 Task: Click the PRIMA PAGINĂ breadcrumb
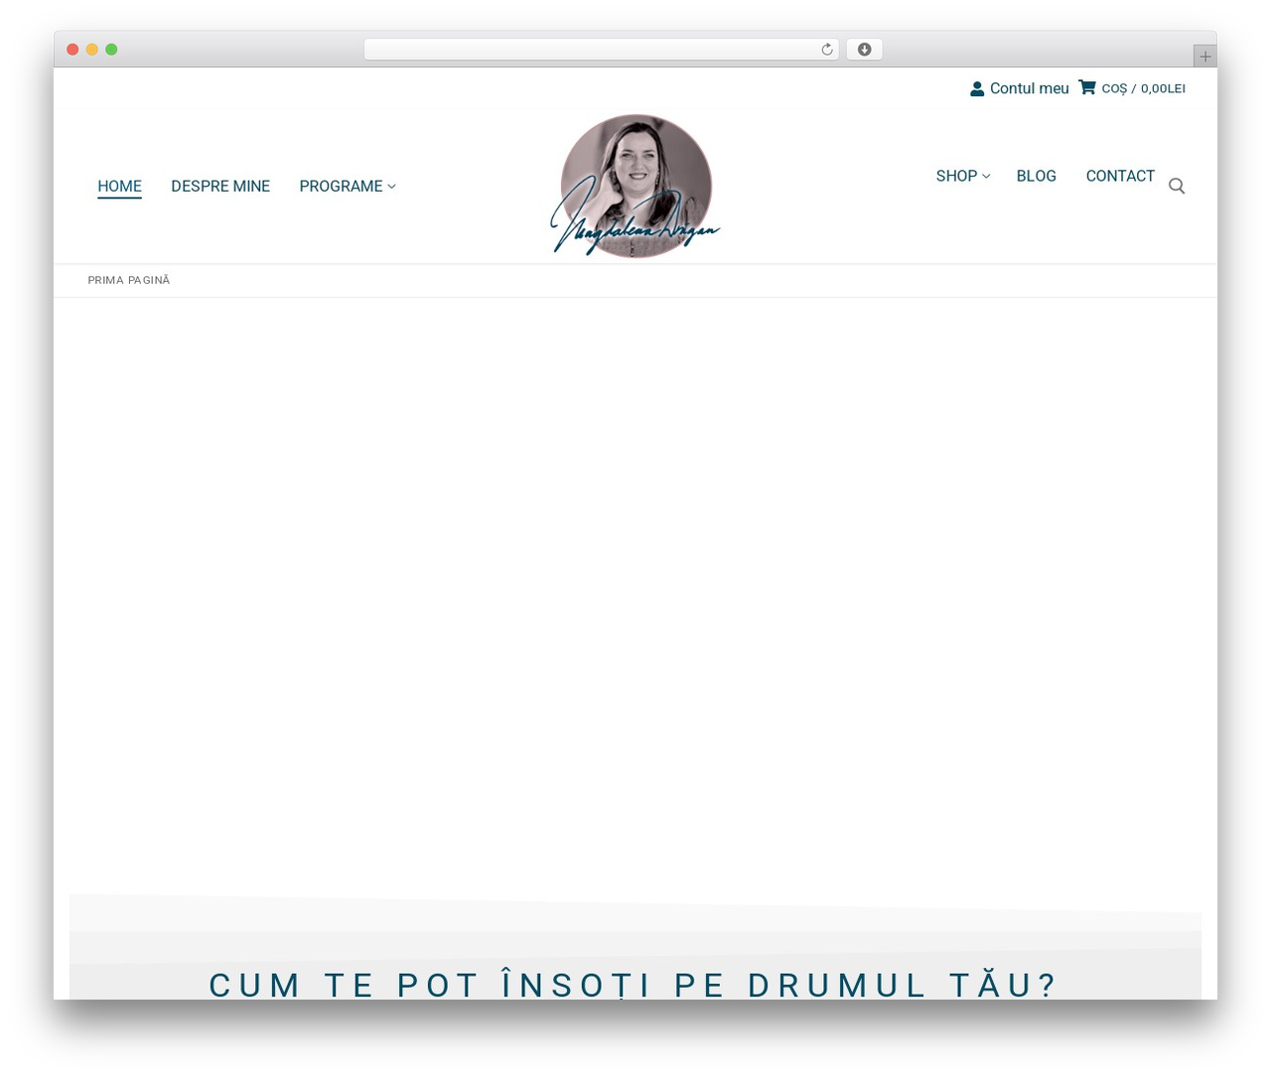click(x=129, y=280)
